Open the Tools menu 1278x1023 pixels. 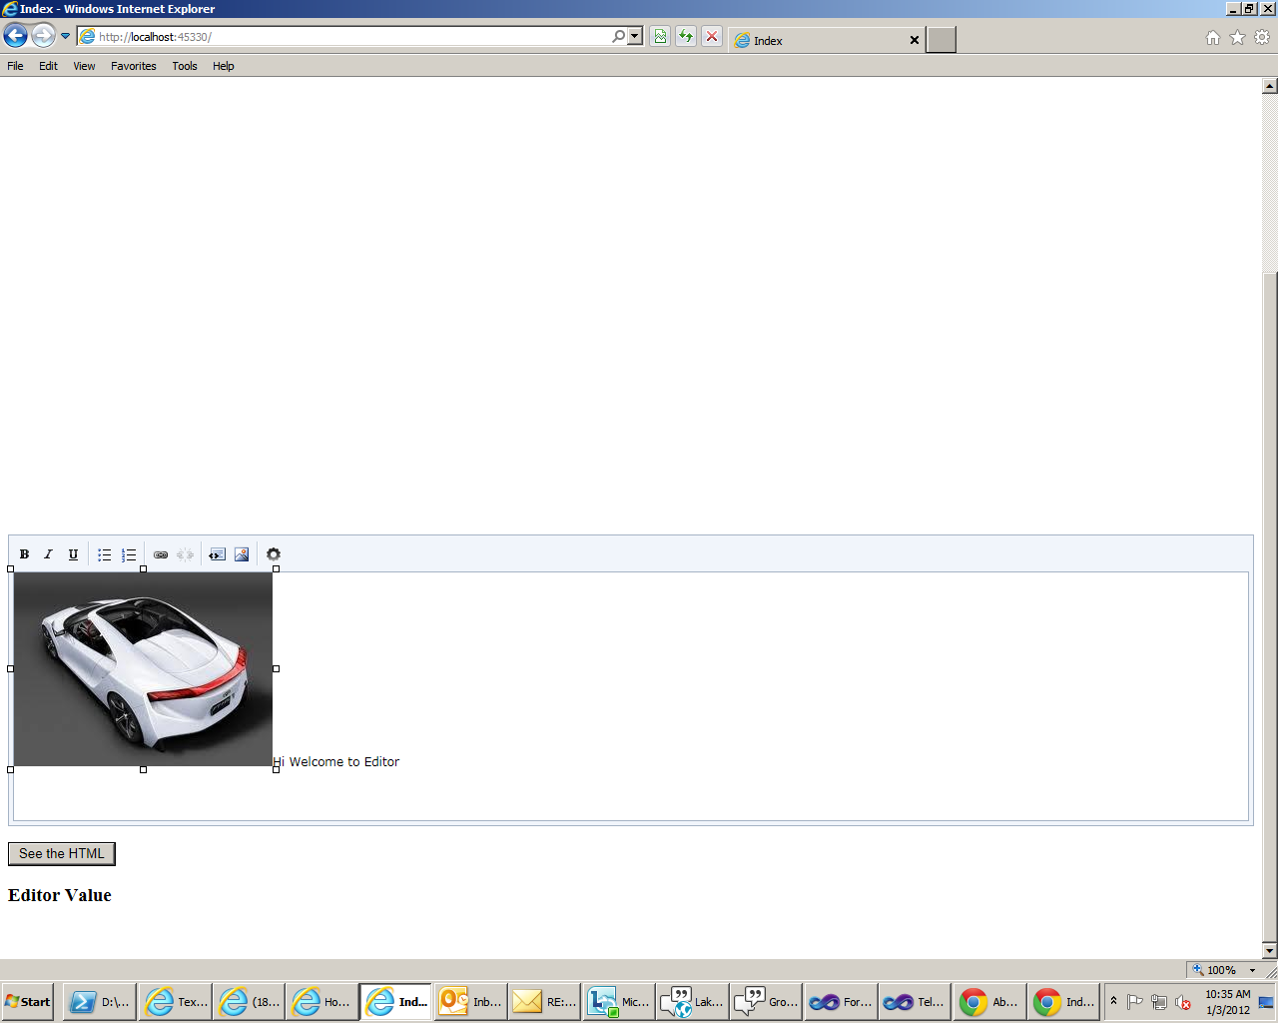pyautogui.click(x=185, y=66)
